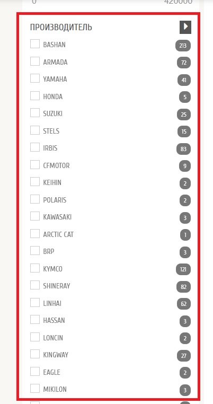Image resolution: width=213 pixels, height=404 pixels.
Task: Tick the ARMADA checkbox
Action: pyautogui.click(x=35, y=62)
